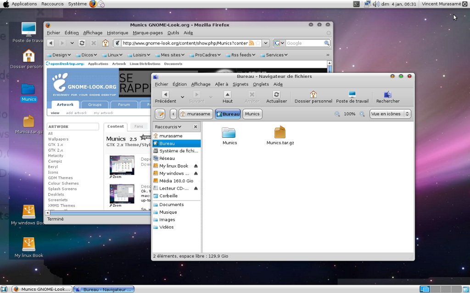Click murasame path bar button
This screenshot has width=470, height=293.
coord(196,114)
